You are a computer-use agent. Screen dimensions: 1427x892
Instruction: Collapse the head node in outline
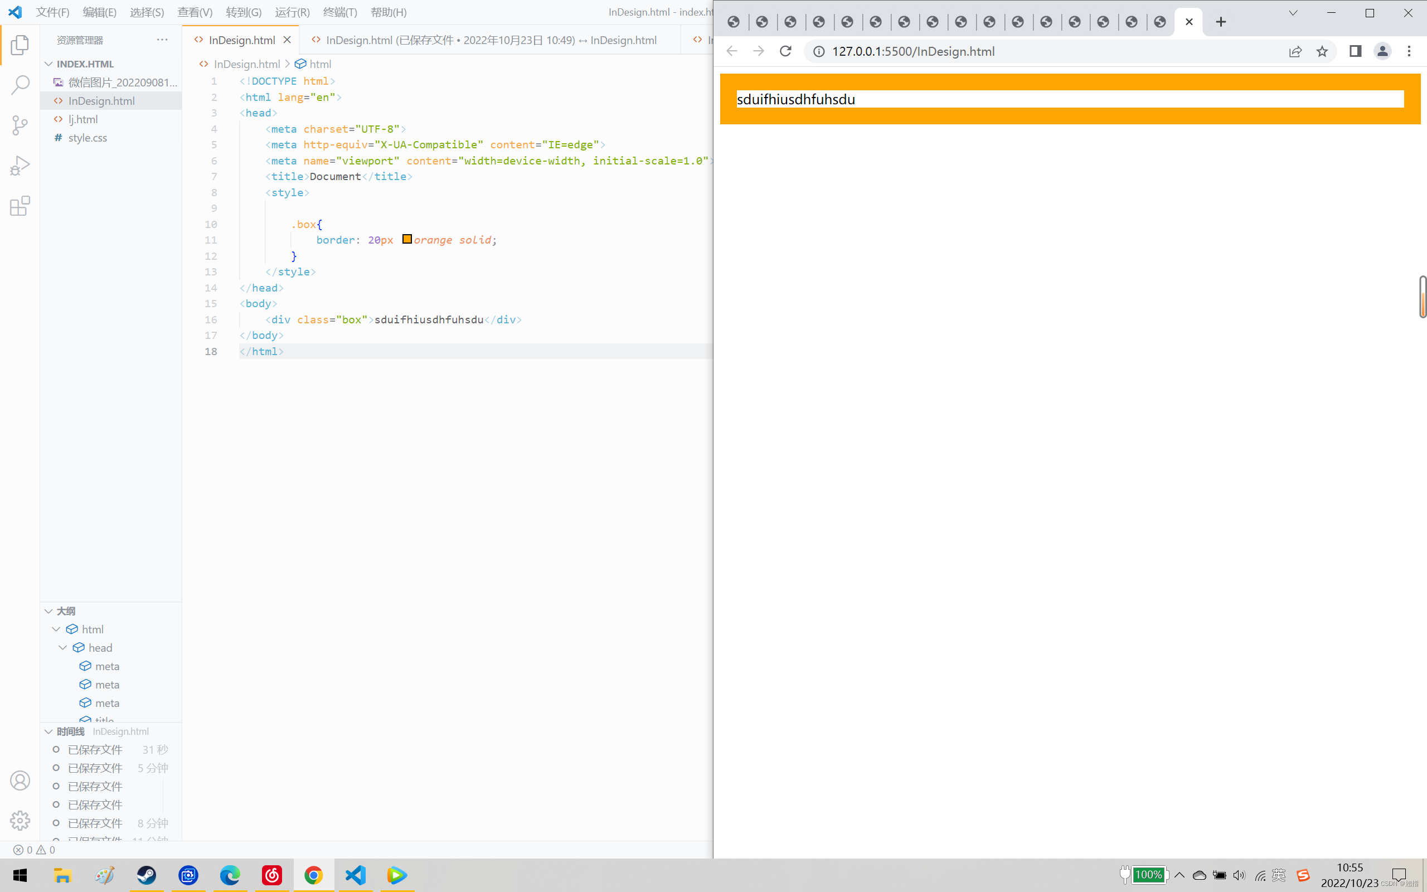click(x=63, y=648)
